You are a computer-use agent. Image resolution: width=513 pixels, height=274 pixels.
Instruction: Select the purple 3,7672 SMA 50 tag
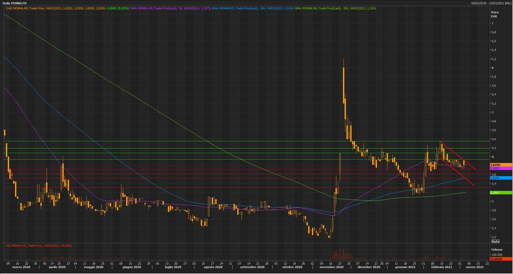pos(500,168)
